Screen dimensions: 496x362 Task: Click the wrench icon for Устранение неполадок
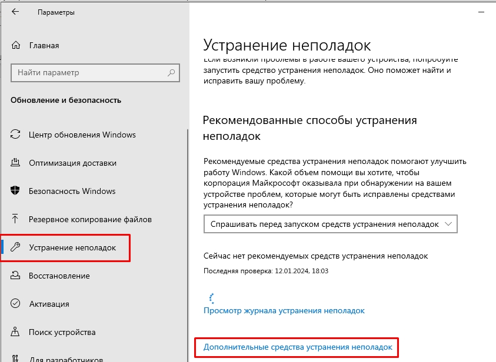click(16, 248)
